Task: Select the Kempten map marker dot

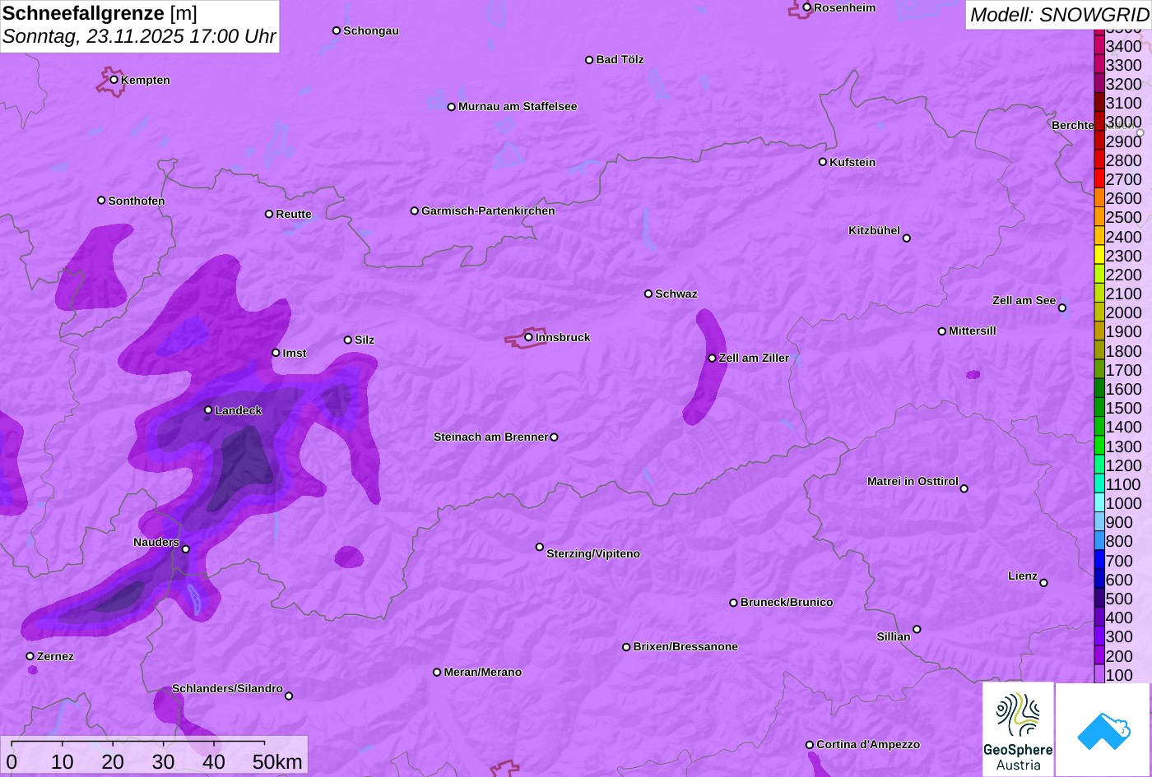Action: [x=114, y=80]
